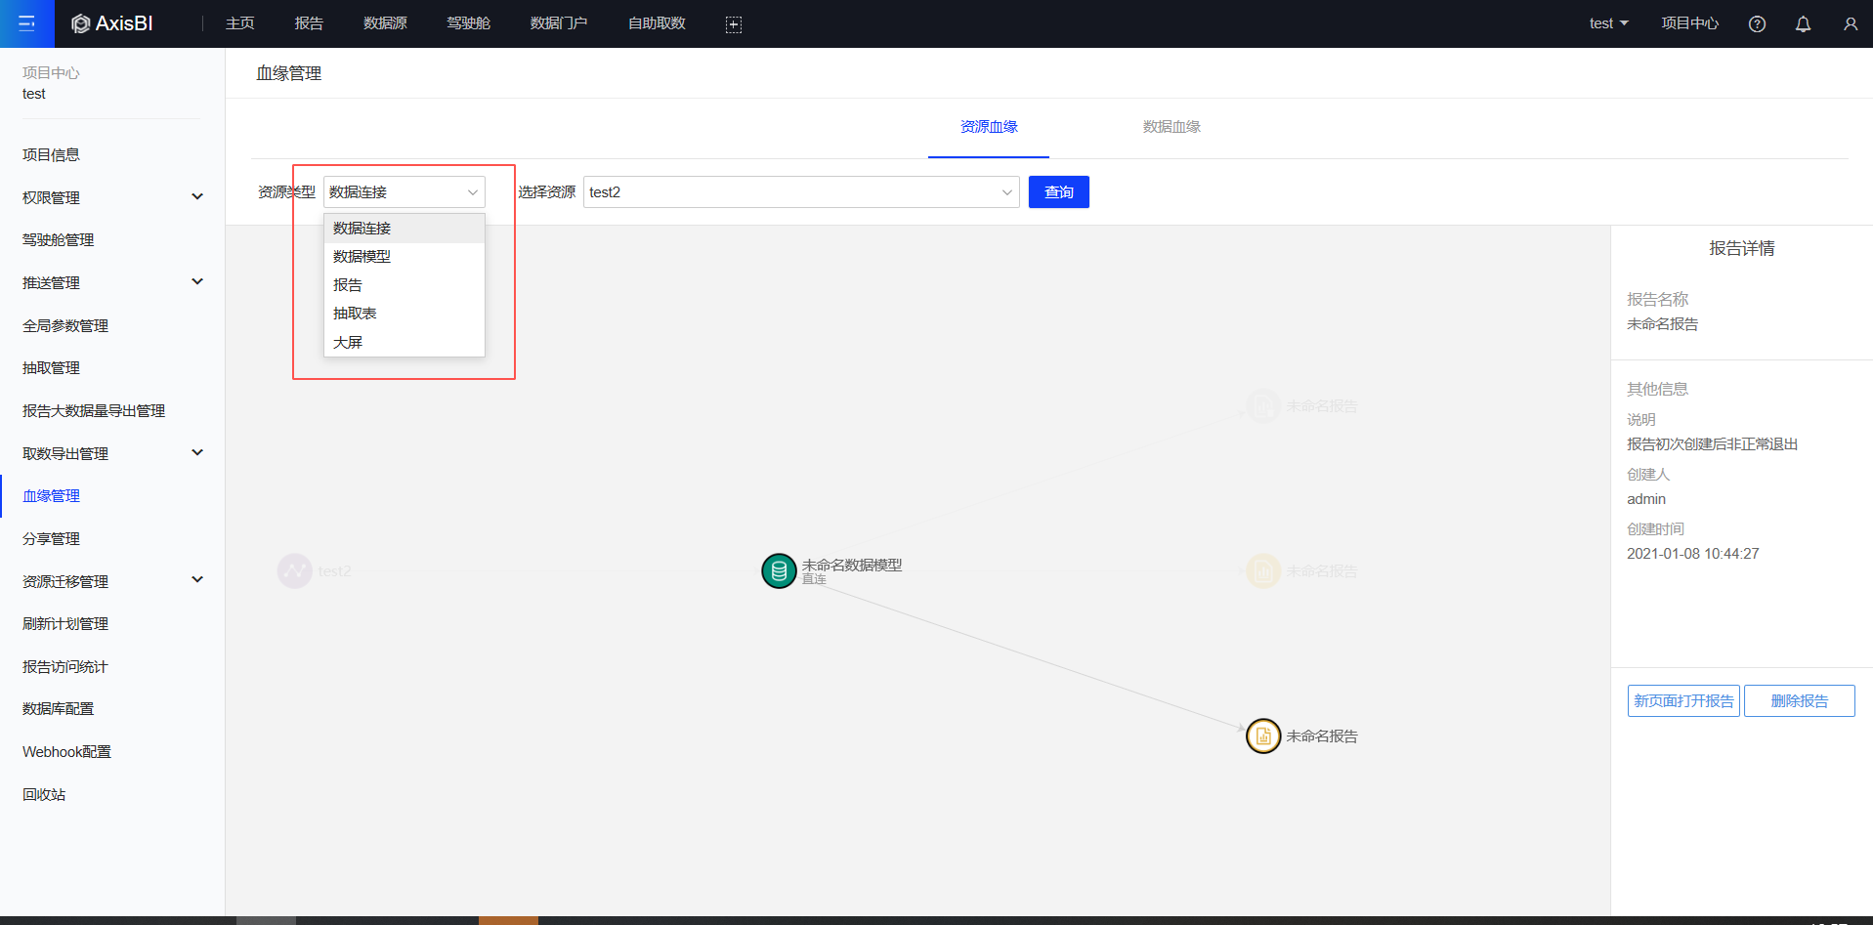
Task: Expand the 资源迁移管理 sidebar section
Action: (x=197, y=580)
